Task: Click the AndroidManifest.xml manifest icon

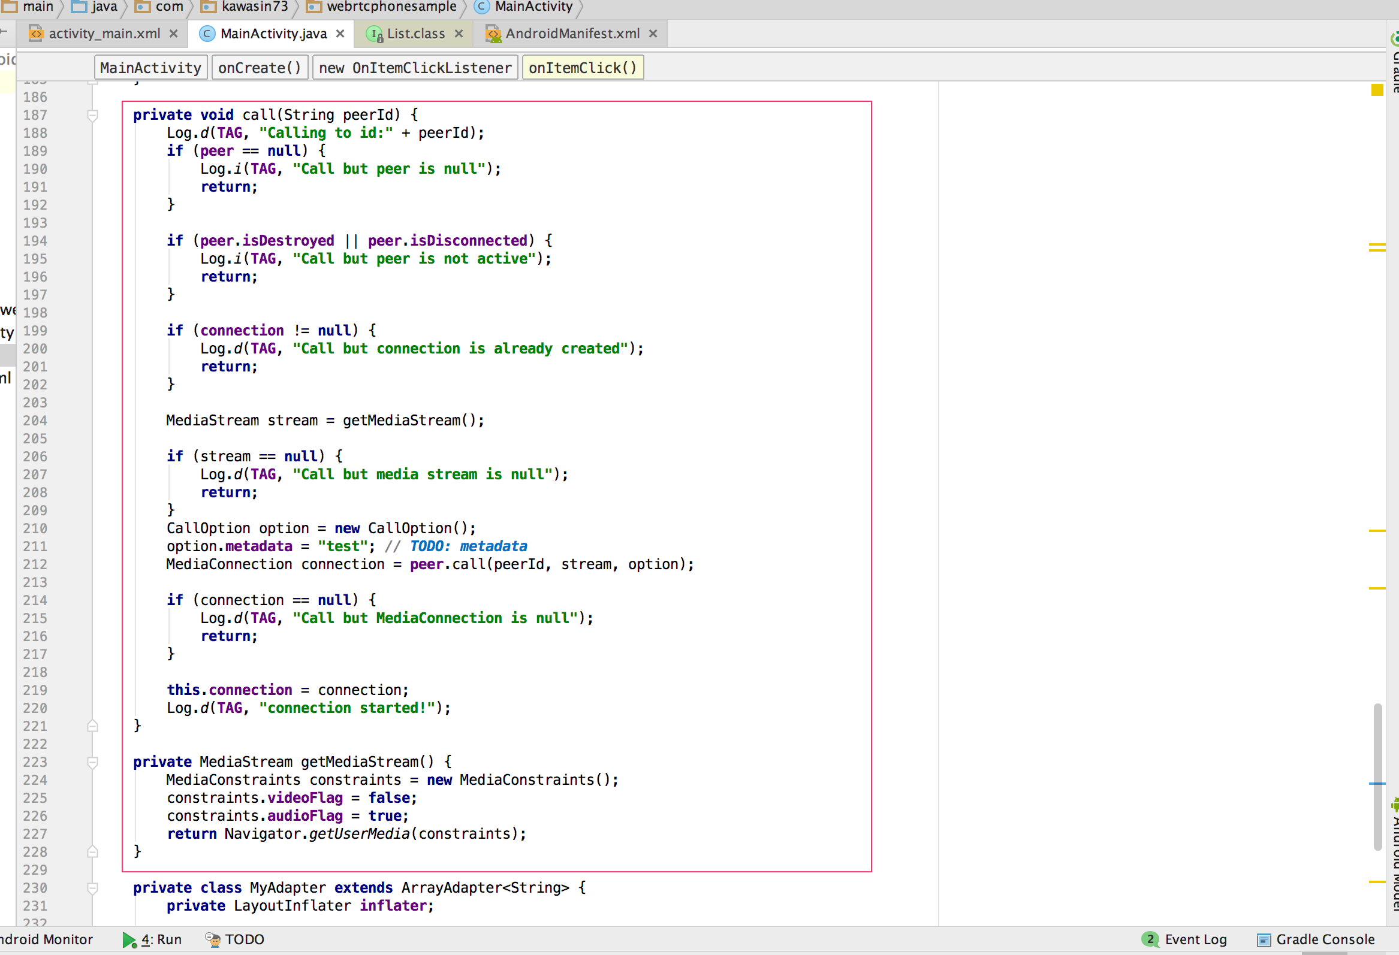Action: point(493,34)
